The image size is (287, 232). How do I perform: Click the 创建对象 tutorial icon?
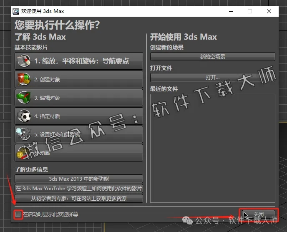(24, 79)
